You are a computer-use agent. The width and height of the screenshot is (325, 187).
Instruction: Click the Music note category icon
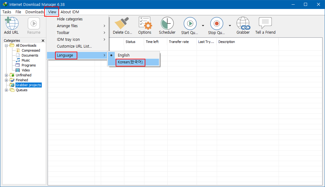coord(18,60)
